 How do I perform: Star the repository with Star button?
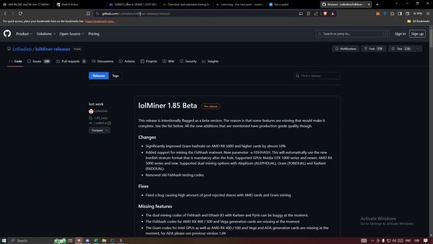tap(401, 49)
